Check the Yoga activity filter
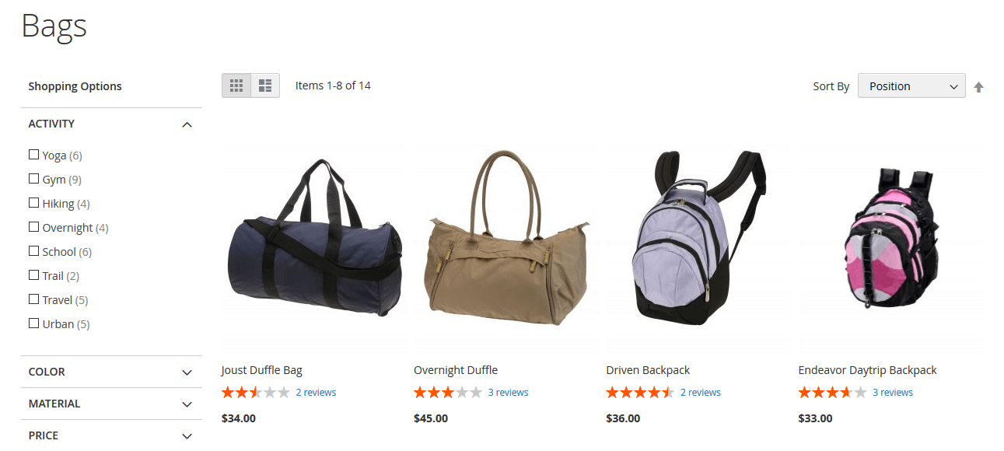The image size is (1004, 451). tap(33, 155)
